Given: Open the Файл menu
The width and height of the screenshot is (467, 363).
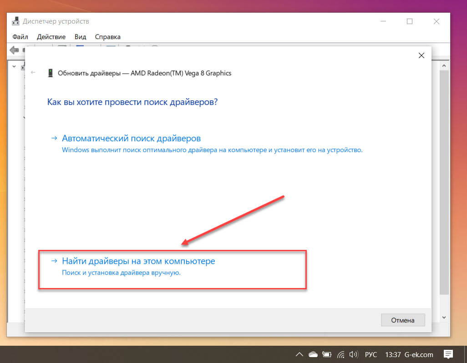Looking at the screenshot, I should pos(20,37).
